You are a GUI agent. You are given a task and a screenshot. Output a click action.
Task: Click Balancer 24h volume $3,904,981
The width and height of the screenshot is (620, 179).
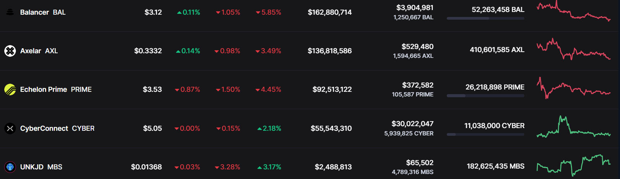tap(415, 8)
